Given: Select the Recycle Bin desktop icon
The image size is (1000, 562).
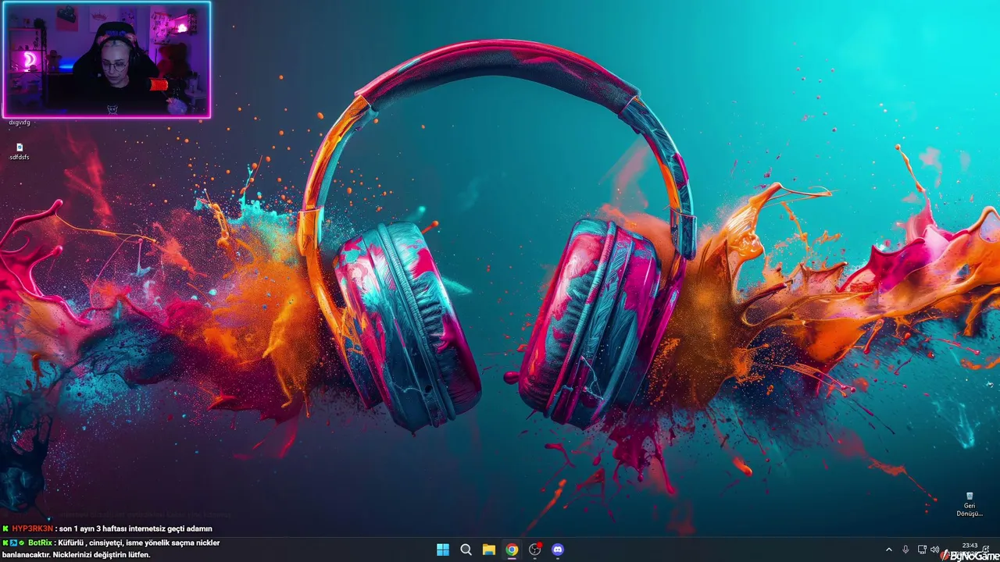Looking at the screenshot, I should [970, 503].
